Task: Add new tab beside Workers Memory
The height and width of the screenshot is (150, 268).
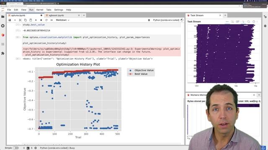Action: pyautogui.click(x=259, y=95)
